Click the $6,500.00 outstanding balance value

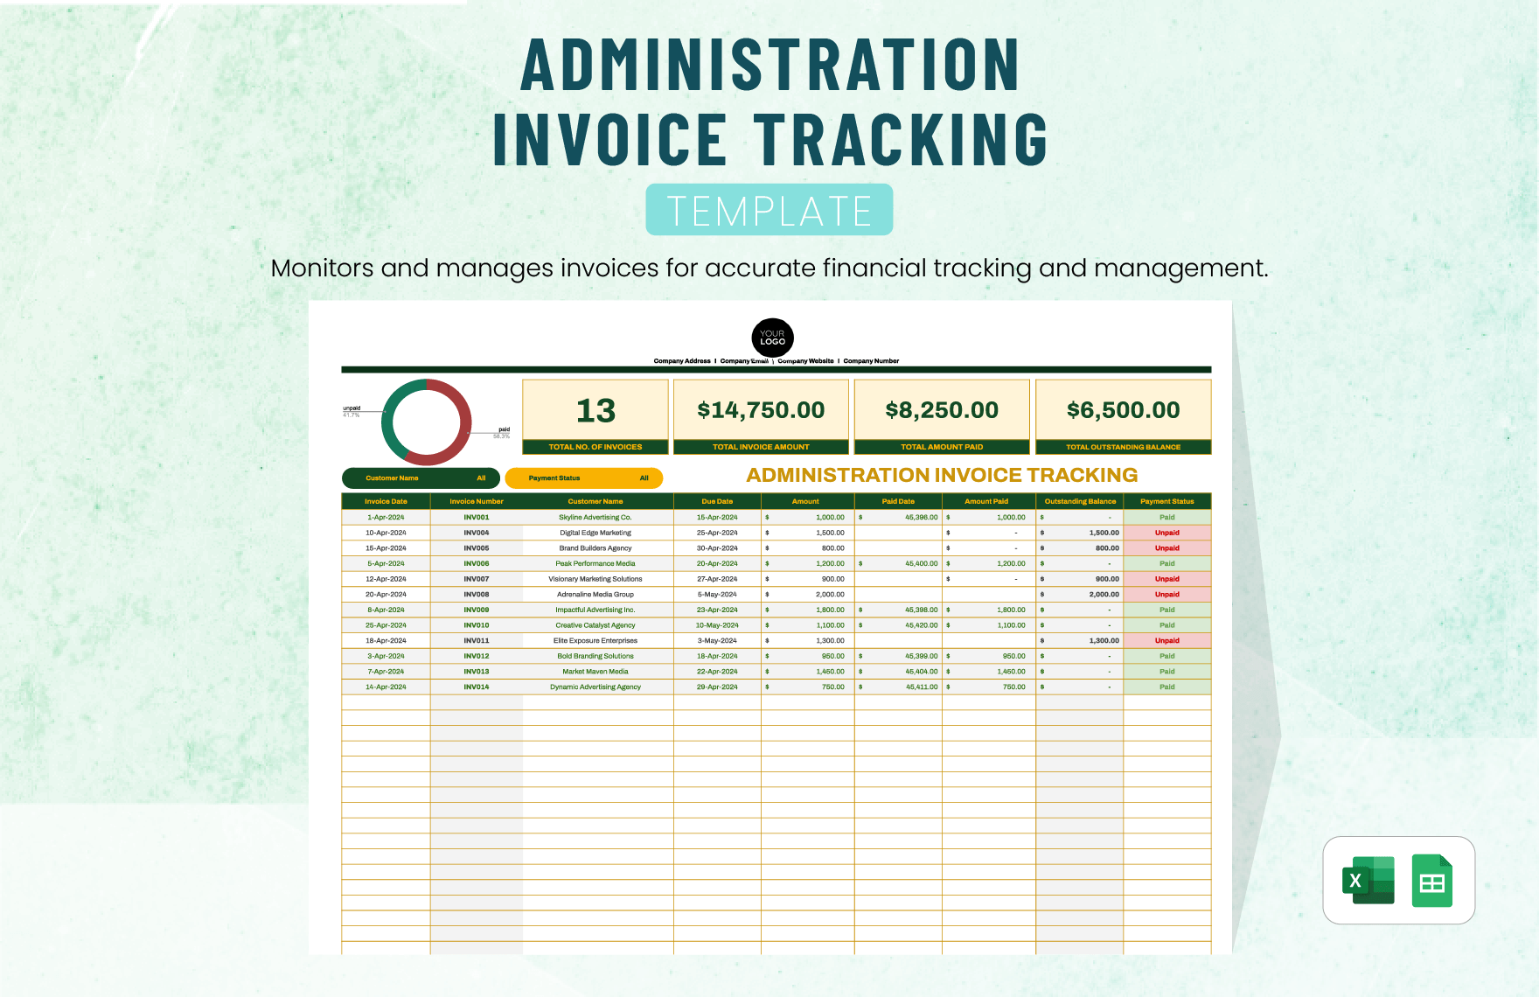click(1123, 410)
